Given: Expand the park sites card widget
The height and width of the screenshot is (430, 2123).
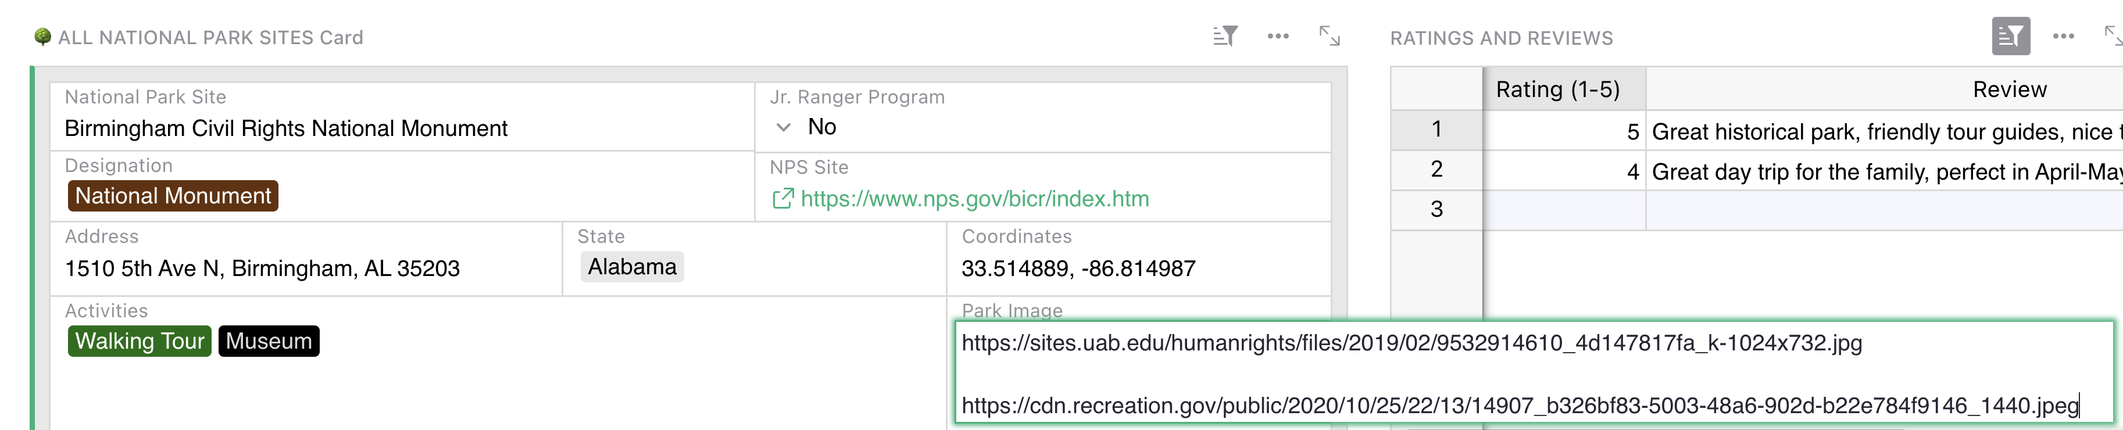Looking at the screenshot, I should [1329, 36].
